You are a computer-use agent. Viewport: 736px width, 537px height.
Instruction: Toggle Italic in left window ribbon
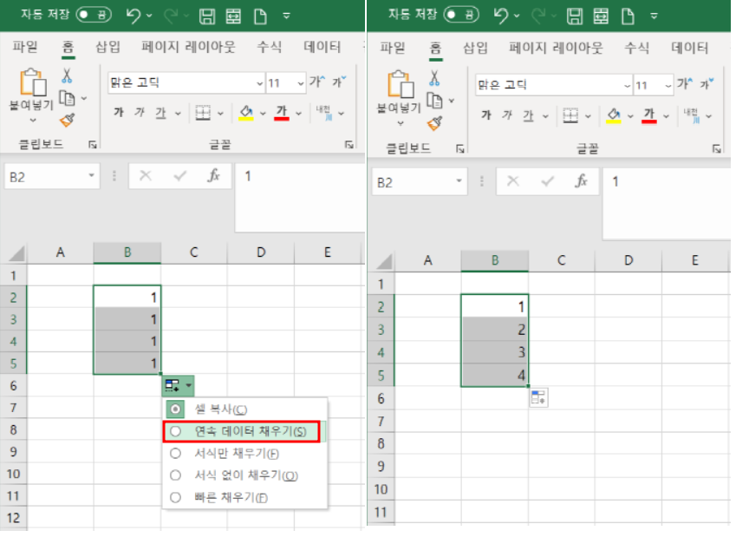pos(140,112)
